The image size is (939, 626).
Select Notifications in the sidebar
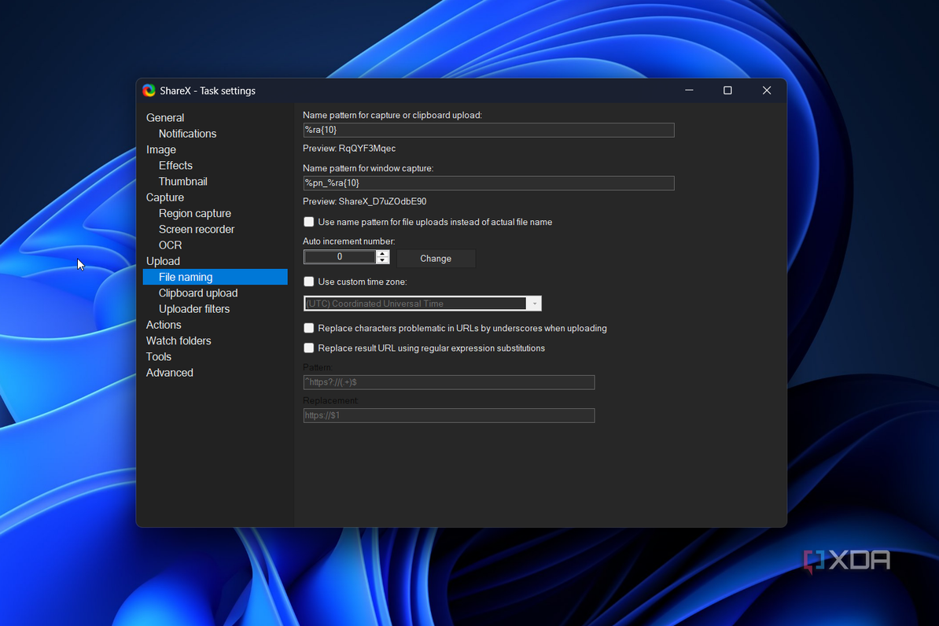[x=187, y=134]
